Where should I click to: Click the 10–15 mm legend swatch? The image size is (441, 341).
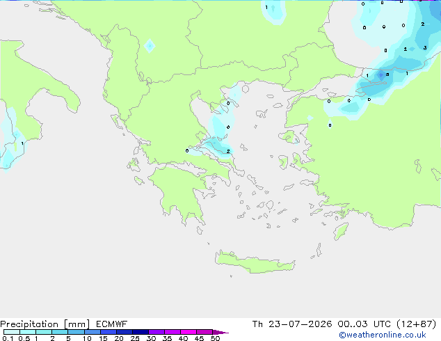point(92,332)
